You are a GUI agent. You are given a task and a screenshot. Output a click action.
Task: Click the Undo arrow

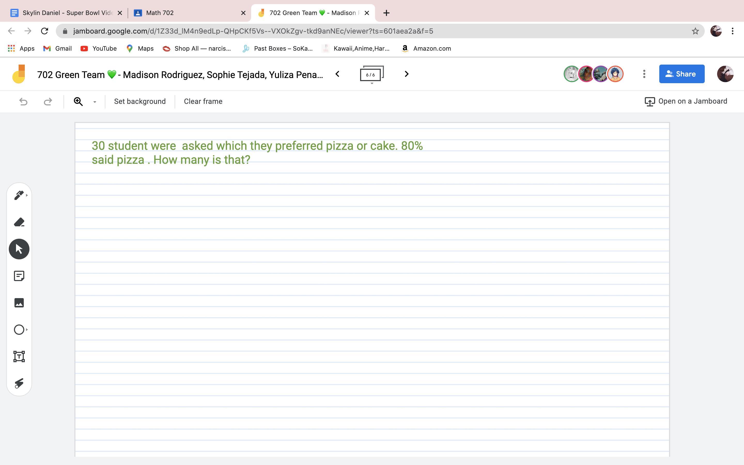23,102
